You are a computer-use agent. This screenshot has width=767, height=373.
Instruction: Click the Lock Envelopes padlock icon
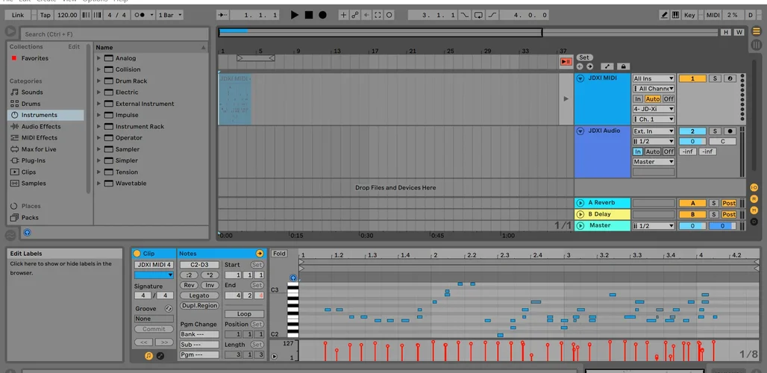[624, 66]
